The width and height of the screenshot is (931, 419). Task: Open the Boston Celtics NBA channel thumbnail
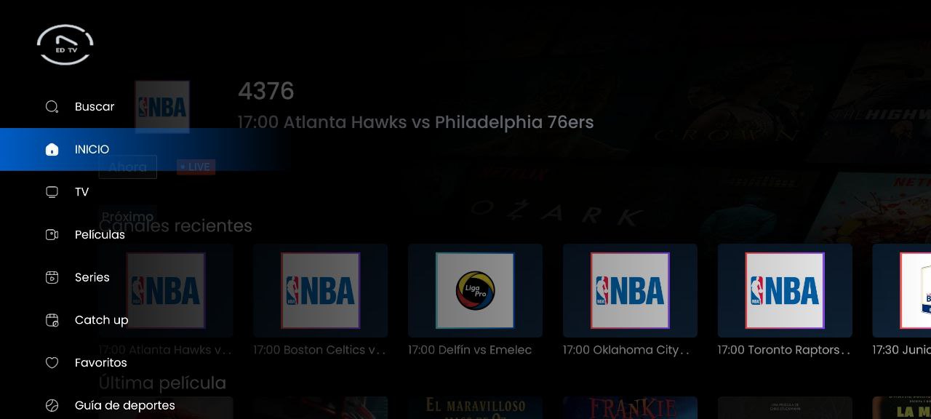pos(320,290)
